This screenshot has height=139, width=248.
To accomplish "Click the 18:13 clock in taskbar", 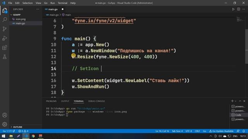I will click(243, 136).
